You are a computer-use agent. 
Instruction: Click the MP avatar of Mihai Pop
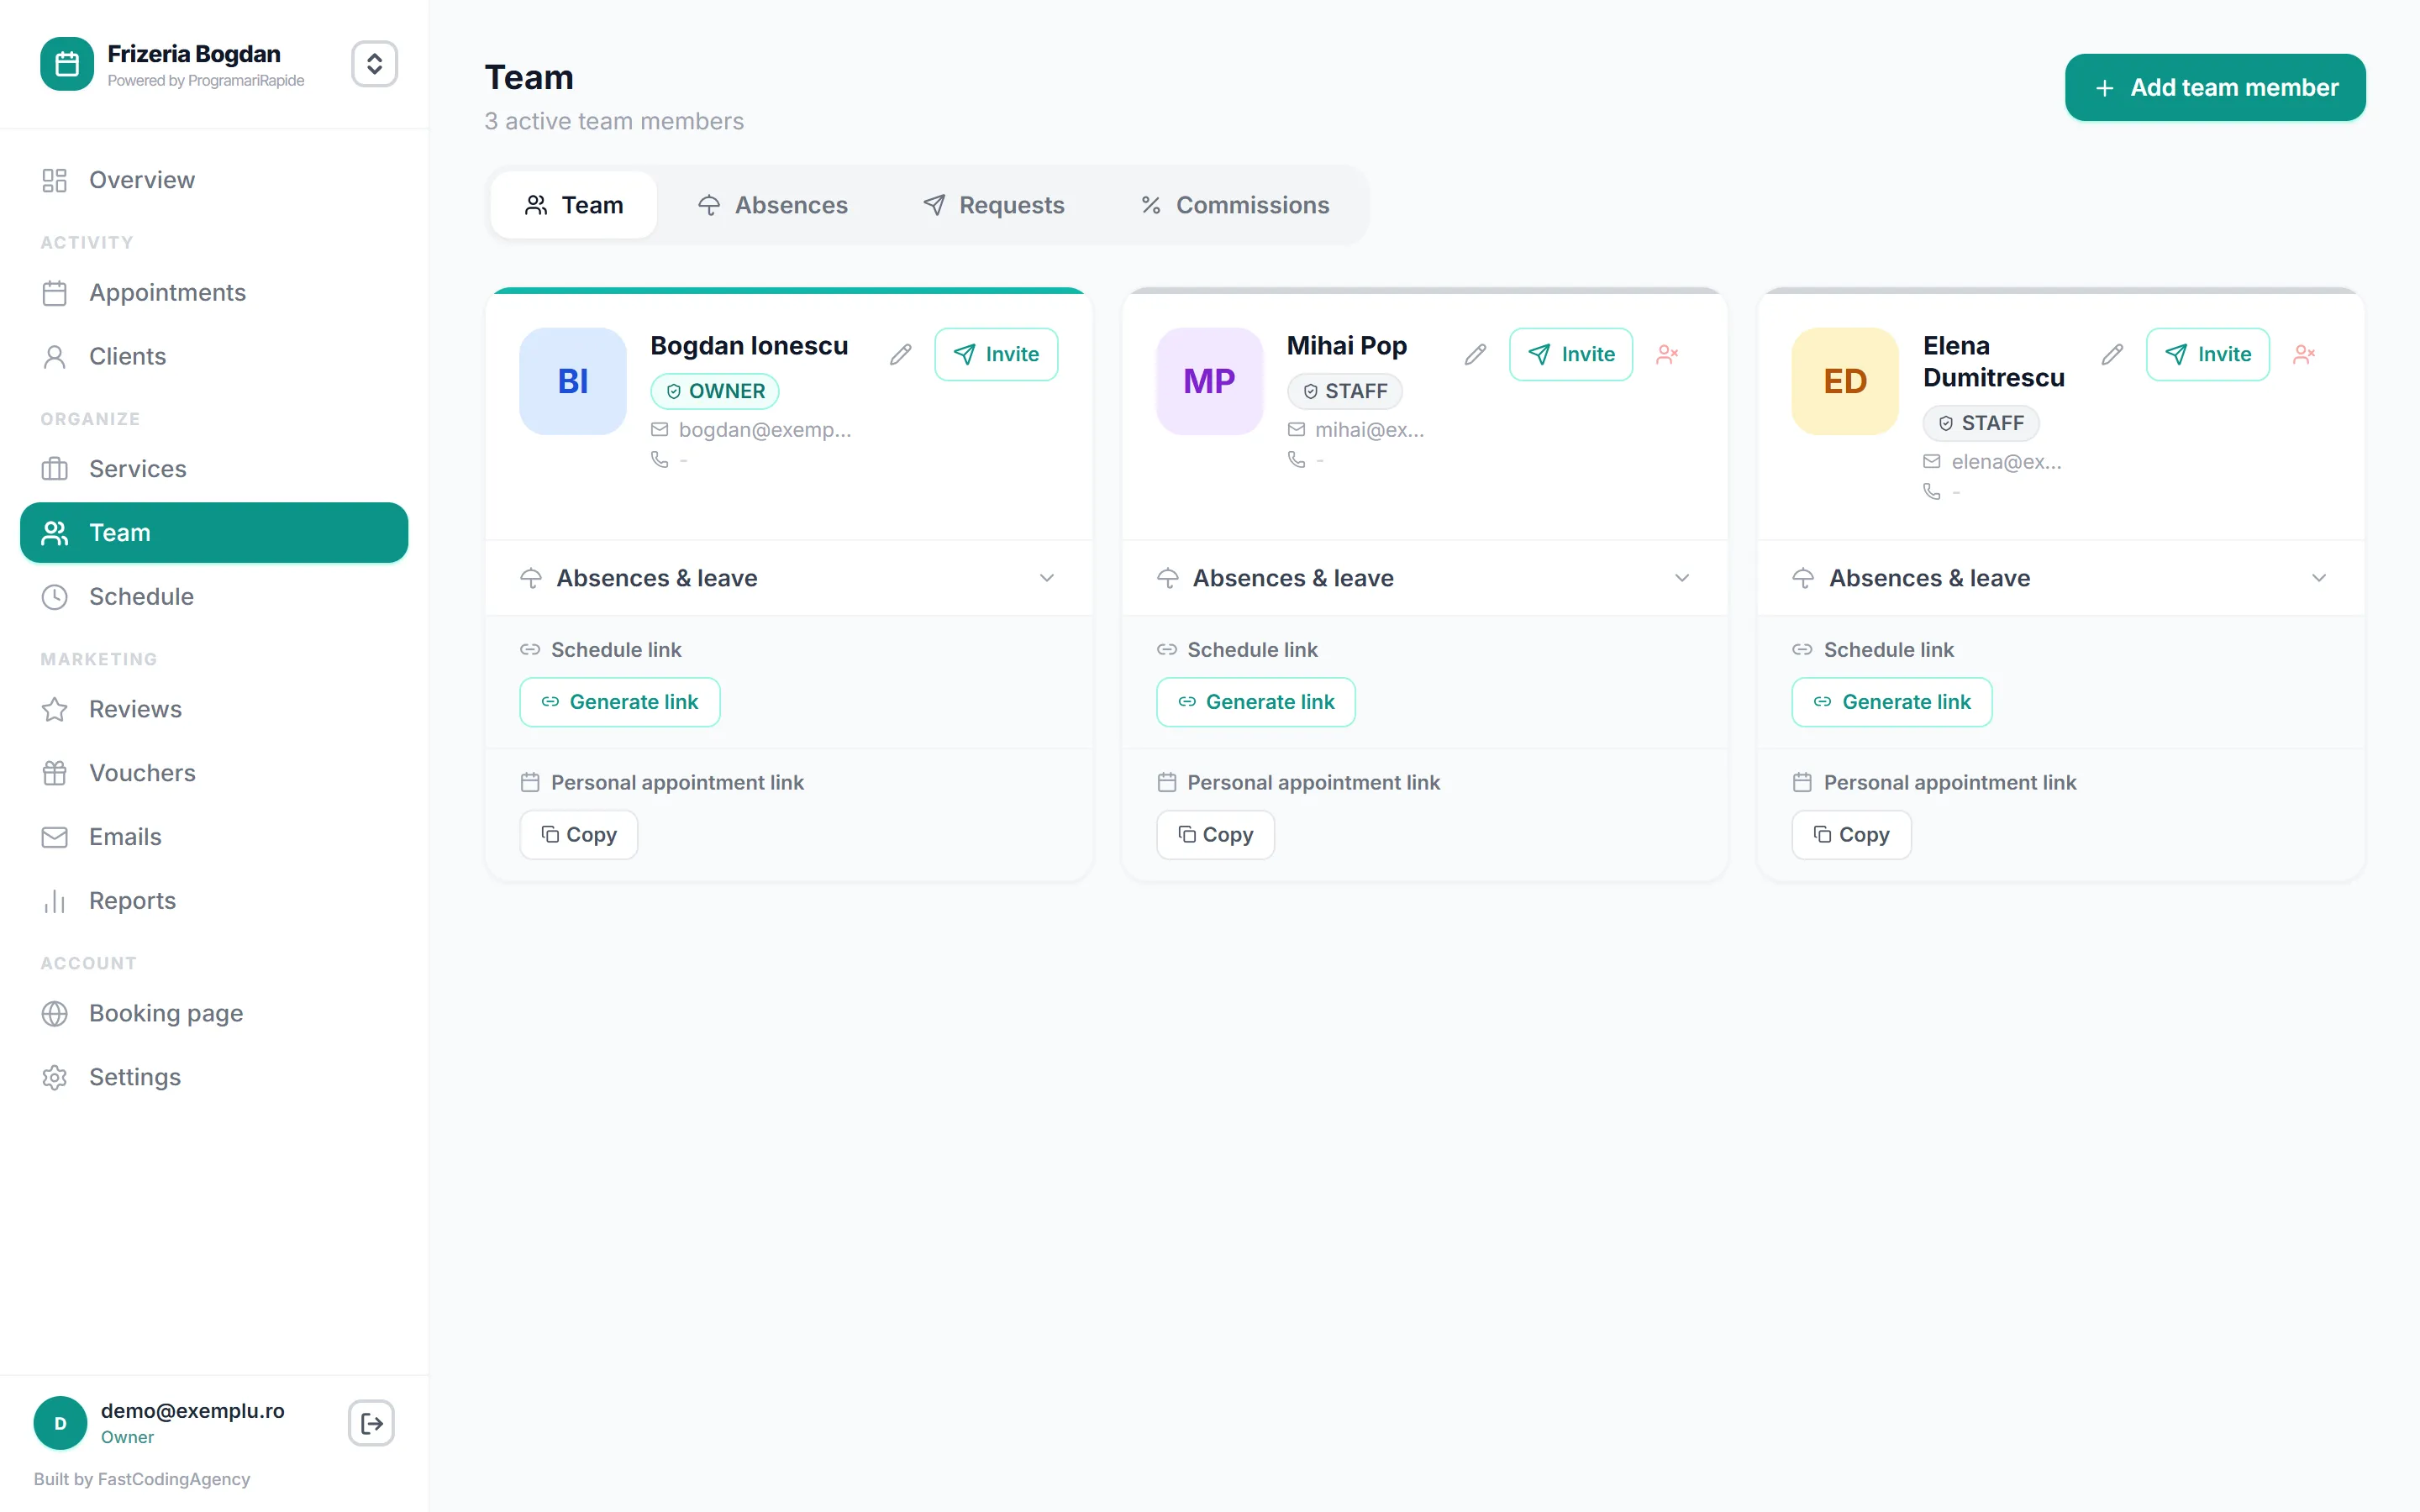(1210, 381)
